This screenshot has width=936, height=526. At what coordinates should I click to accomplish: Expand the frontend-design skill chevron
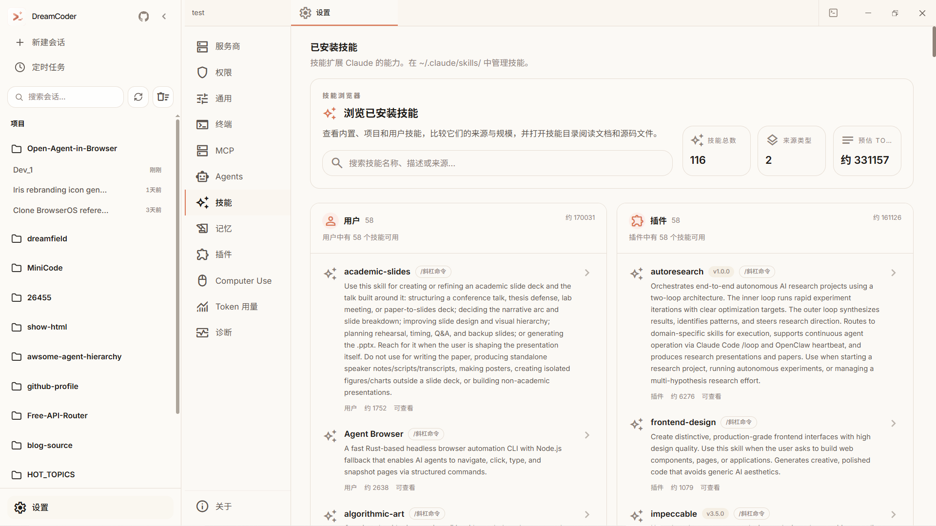pyautogui.click(x=894, y=424)
